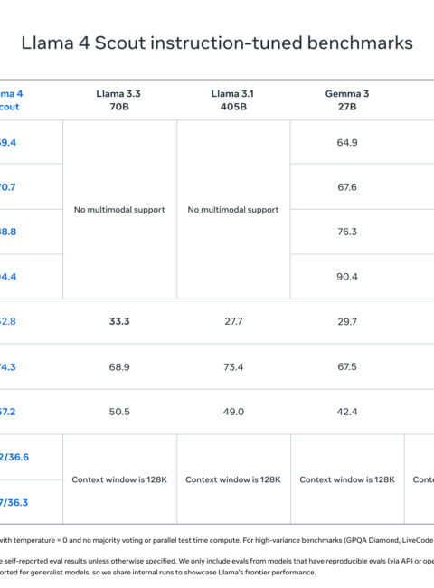Image resolution: width=434 pixels, height=588 pixels.
Task: Click Context window is 128K under Gemma 3
Action: pos(347,479)
